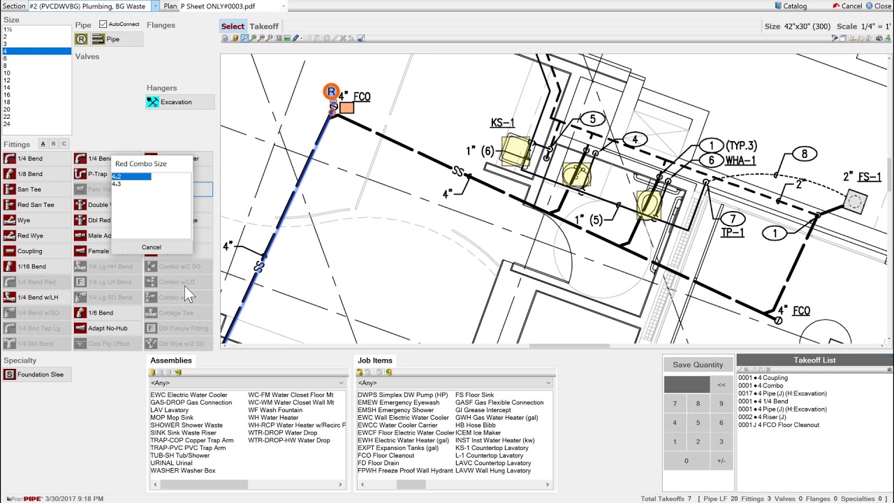Open the Section dropdown arrow

click(155, 6)
